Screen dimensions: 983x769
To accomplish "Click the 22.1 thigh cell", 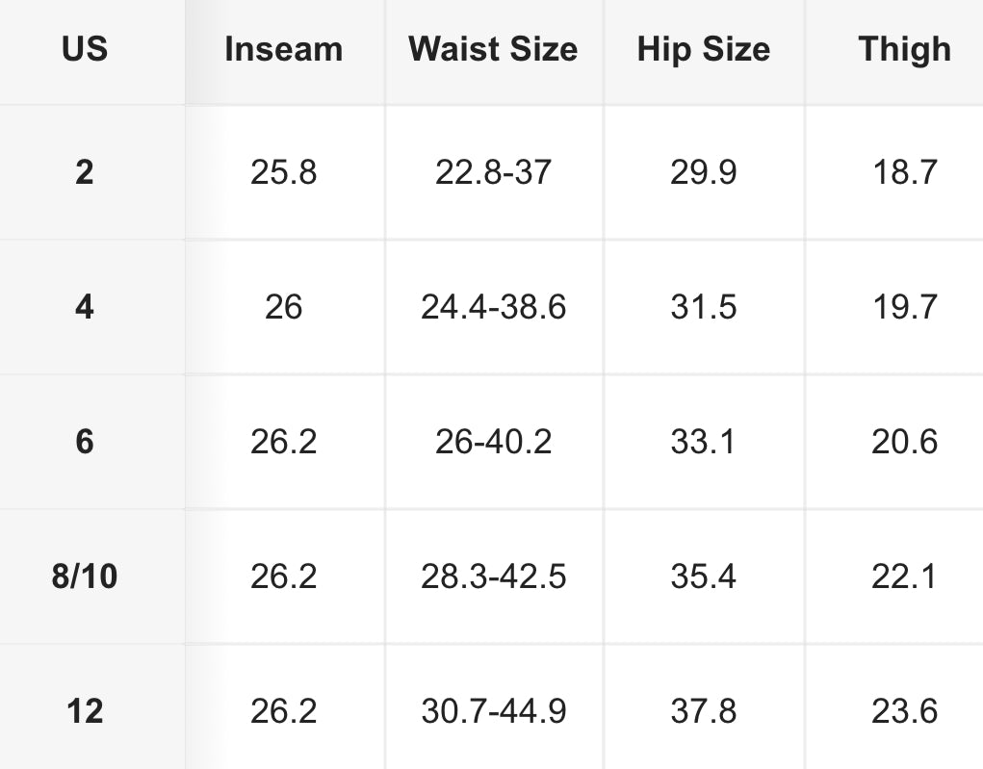I will click(904, 577).
